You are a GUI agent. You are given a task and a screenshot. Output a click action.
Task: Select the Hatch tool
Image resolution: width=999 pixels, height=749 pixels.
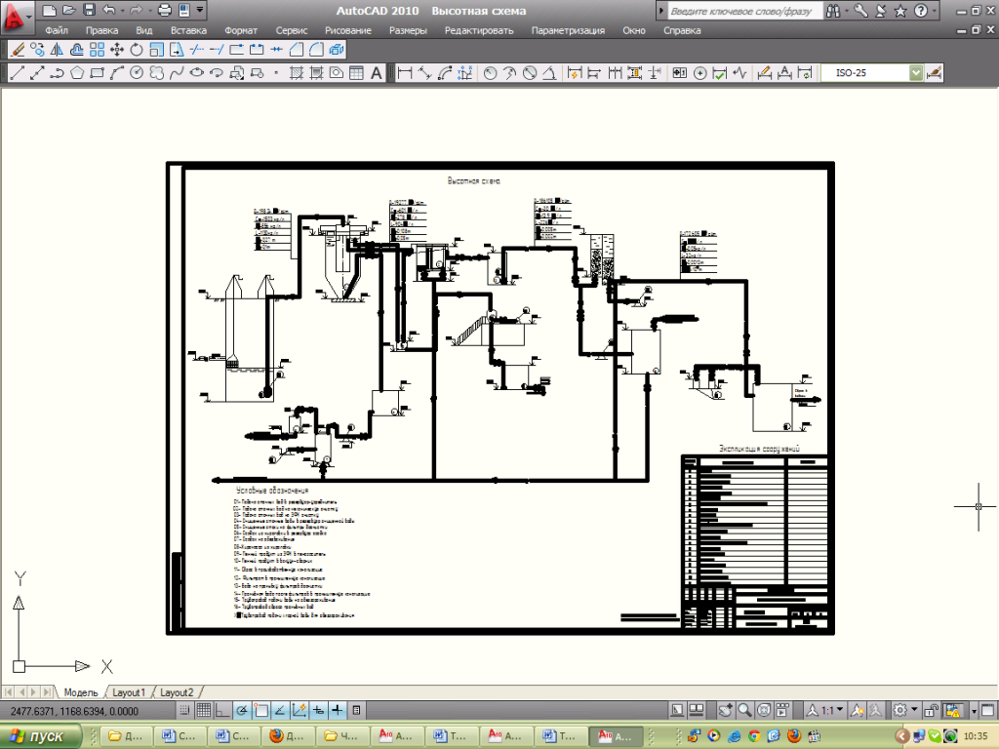[x=297, y=73]
